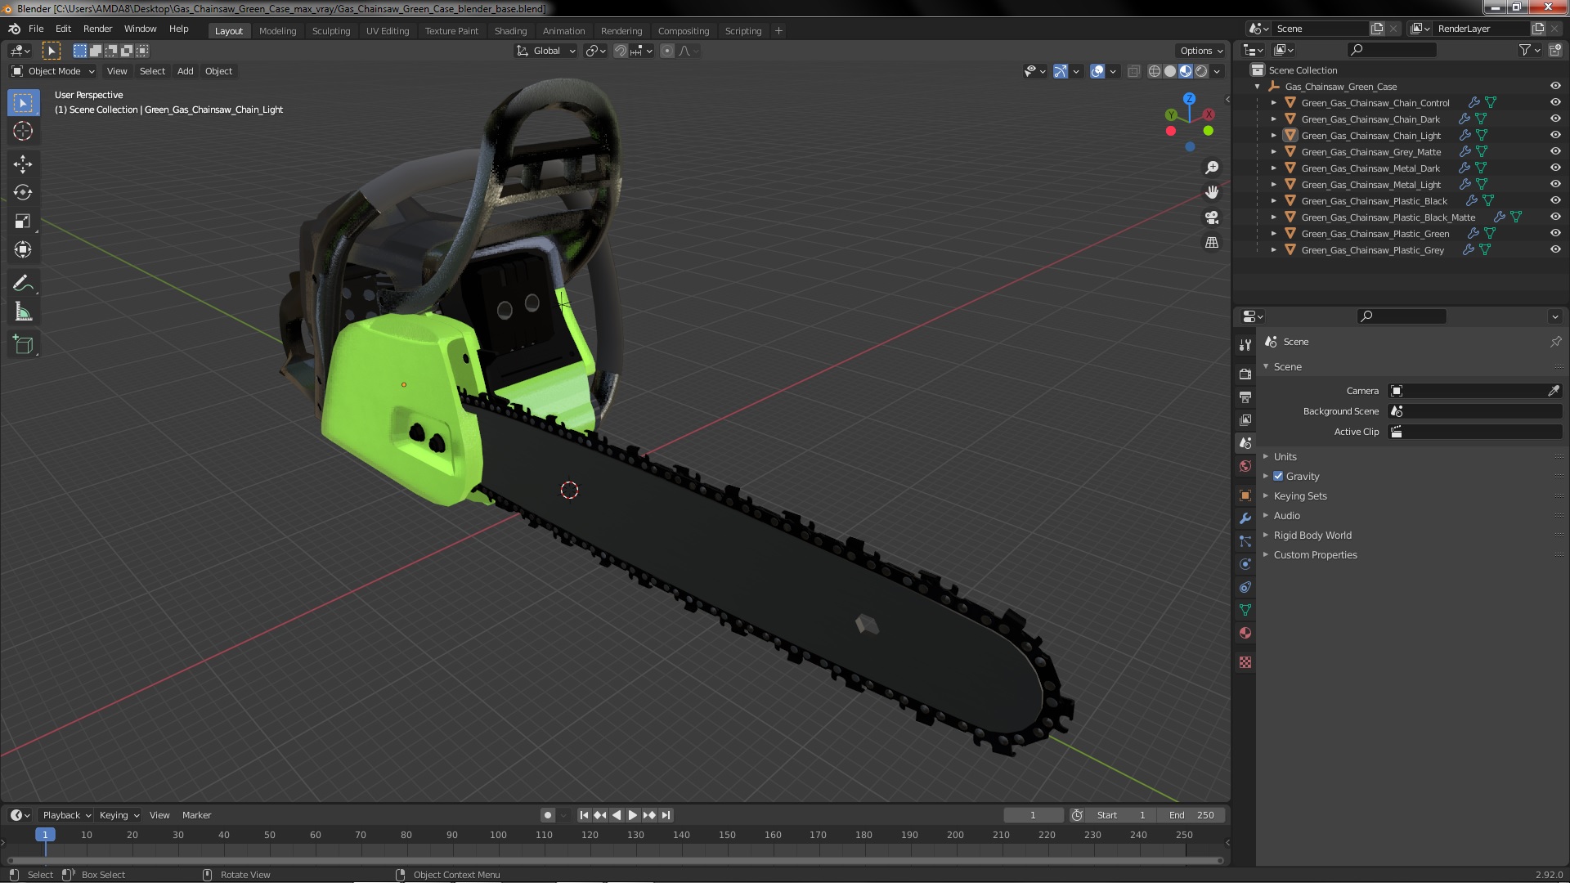
Task: Select the Measure tool
Action: tap(23, 312)
